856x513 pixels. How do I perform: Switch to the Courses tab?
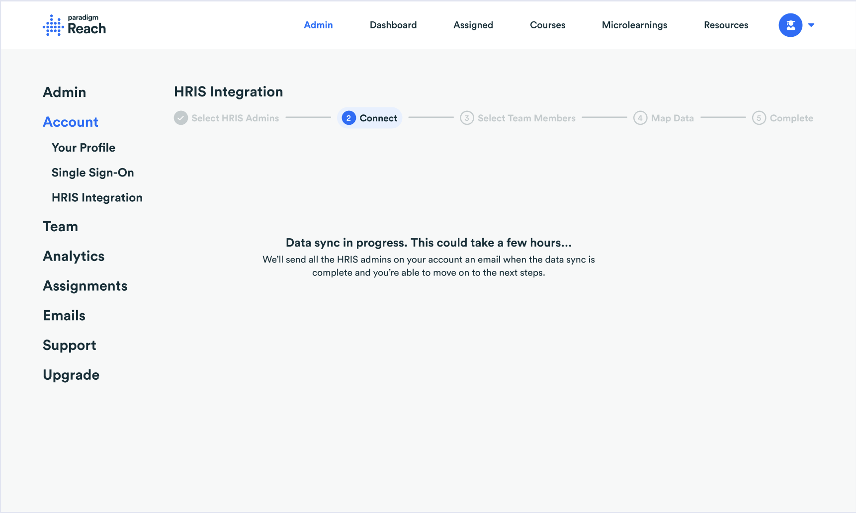coord(547,25)
